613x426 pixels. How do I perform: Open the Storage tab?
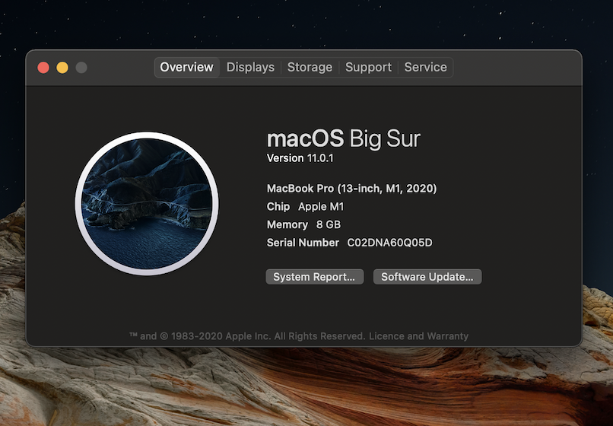[x=310, y=67]
